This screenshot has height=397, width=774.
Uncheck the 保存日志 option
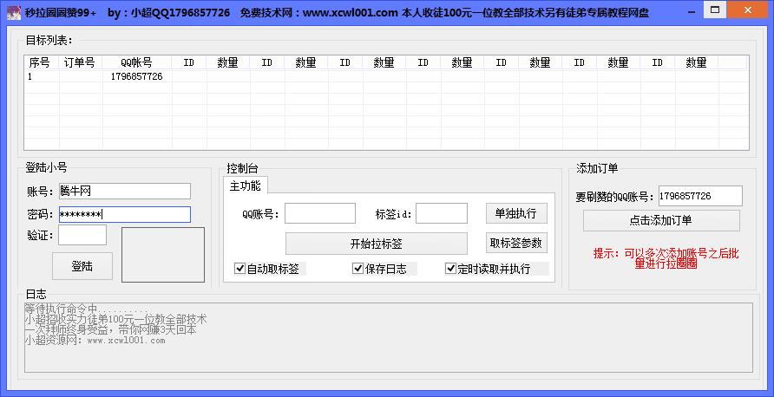(358, 269)
